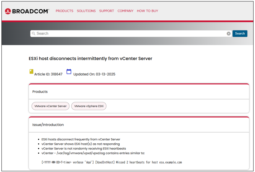This screenshot has width=255, height=172.
Task: Select bullet about randomly receiving ESXi heartbeats
Action: [84, 149]
